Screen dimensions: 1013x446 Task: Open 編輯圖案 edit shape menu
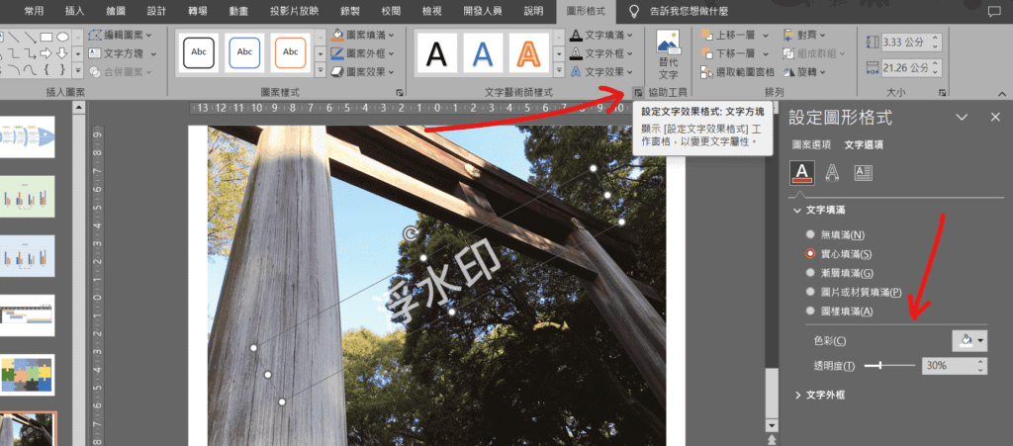click(x=121, y=35)
